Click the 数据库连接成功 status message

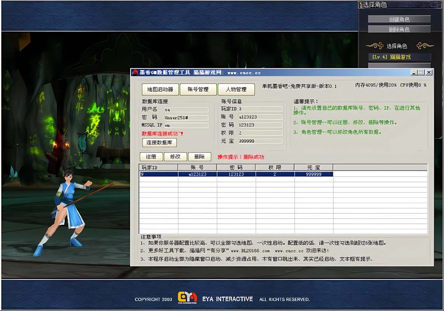coord(162,134)
